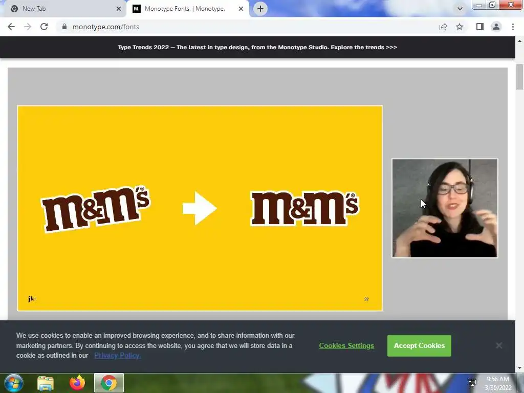The image size is (524, 393).
Task: Bookmark this page with the star icon
Action: point(460,27)
